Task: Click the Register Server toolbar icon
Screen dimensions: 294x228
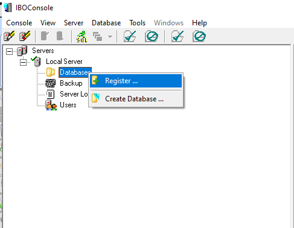Action: coord(9,36)
